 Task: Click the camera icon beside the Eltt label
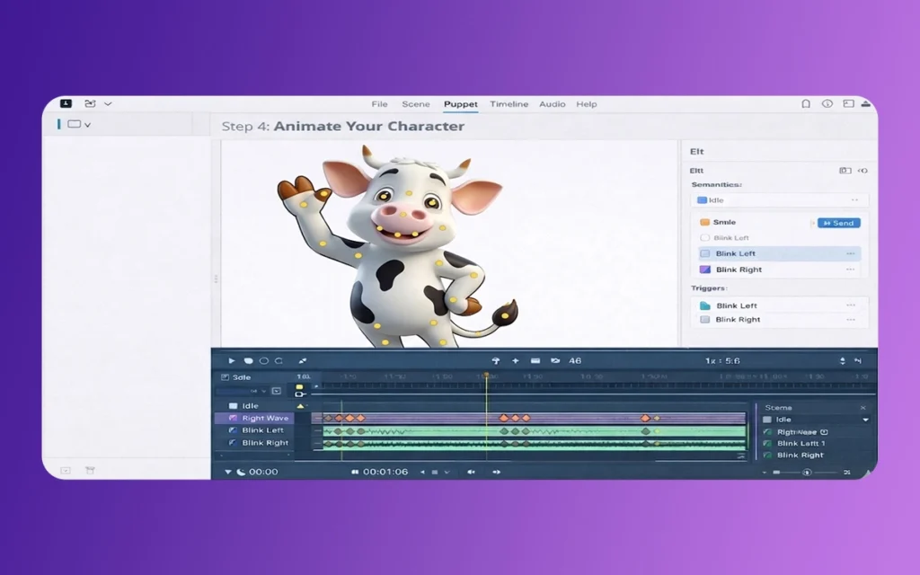point(845,171)
